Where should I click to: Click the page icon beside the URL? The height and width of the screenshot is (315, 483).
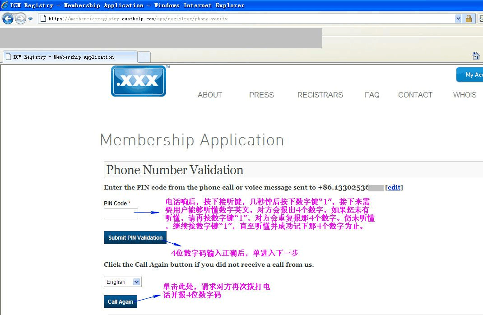click(x=43, y=19)
